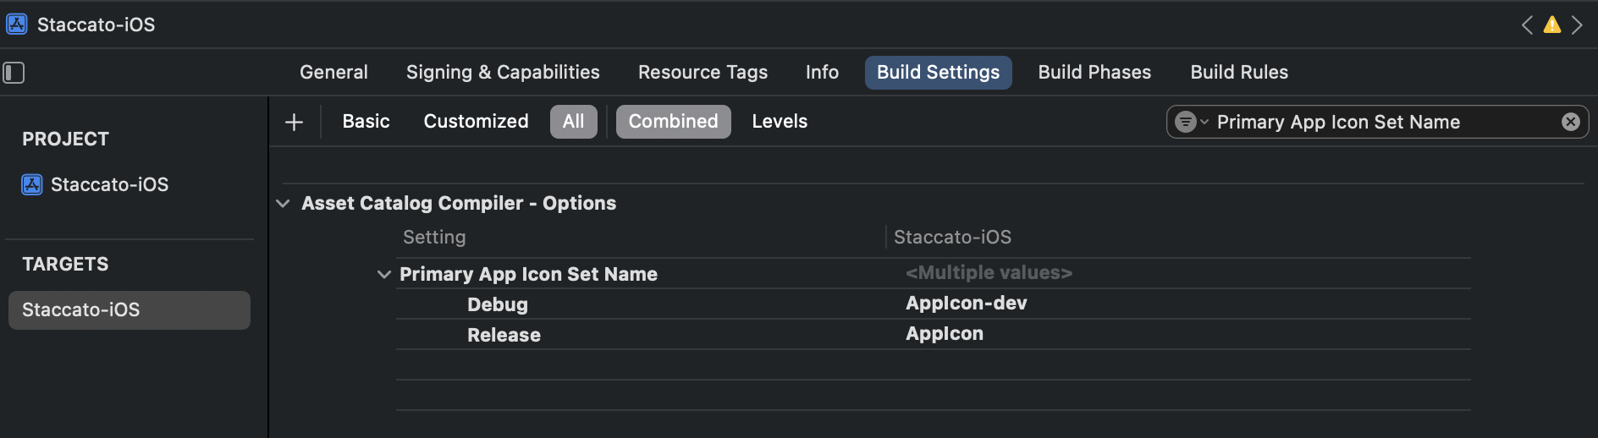Clear the search filter text
Image resolution: width=1598 pixels, height=438 pixels.
click(1570, 122)
